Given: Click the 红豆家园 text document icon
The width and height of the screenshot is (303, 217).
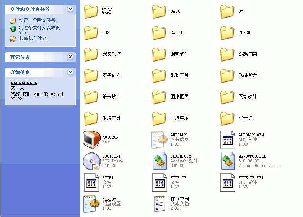Looking at the screenshot, I should click(x=160, y=204).
